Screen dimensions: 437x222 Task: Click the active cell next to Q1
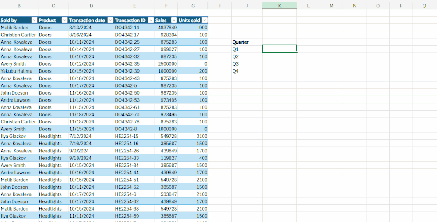coord(279,49)
